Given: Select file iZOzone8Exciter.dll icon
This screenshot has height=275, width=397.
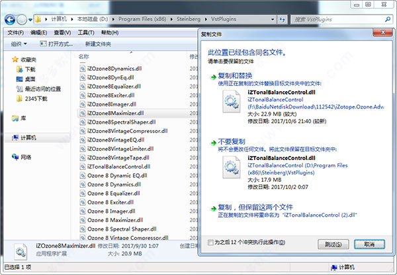Looking at the screenshot, I should click(x=83, y=95).
